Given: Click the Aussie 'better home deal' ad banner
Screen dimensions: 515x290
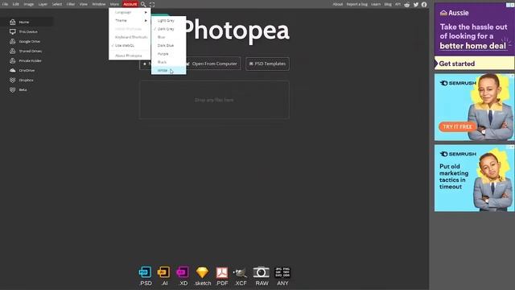Looking at the screenshot, I should (x=474, y=29).
